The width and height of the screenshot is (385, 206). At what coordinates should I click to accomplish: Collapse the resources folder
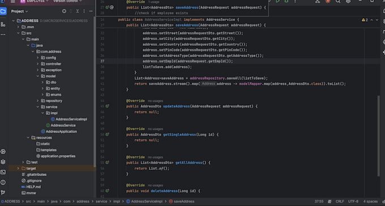[28, 138]
